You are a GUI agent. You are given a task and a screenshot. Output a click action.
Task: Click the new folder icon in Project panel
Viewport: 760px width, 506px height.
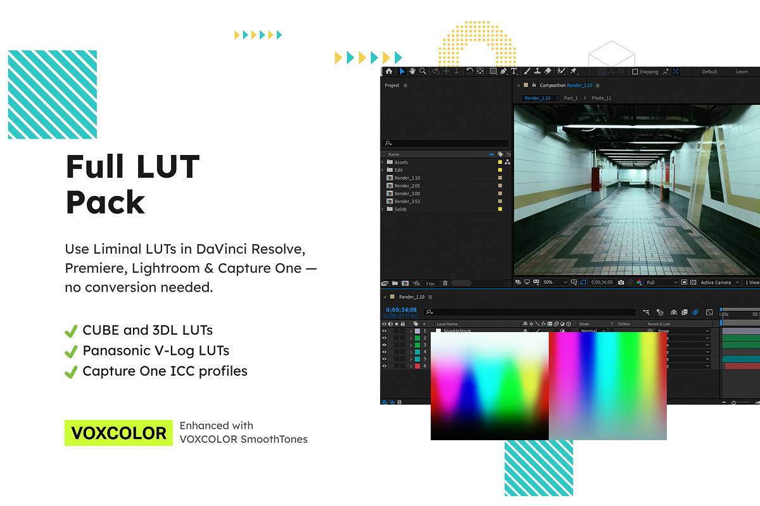395,283
